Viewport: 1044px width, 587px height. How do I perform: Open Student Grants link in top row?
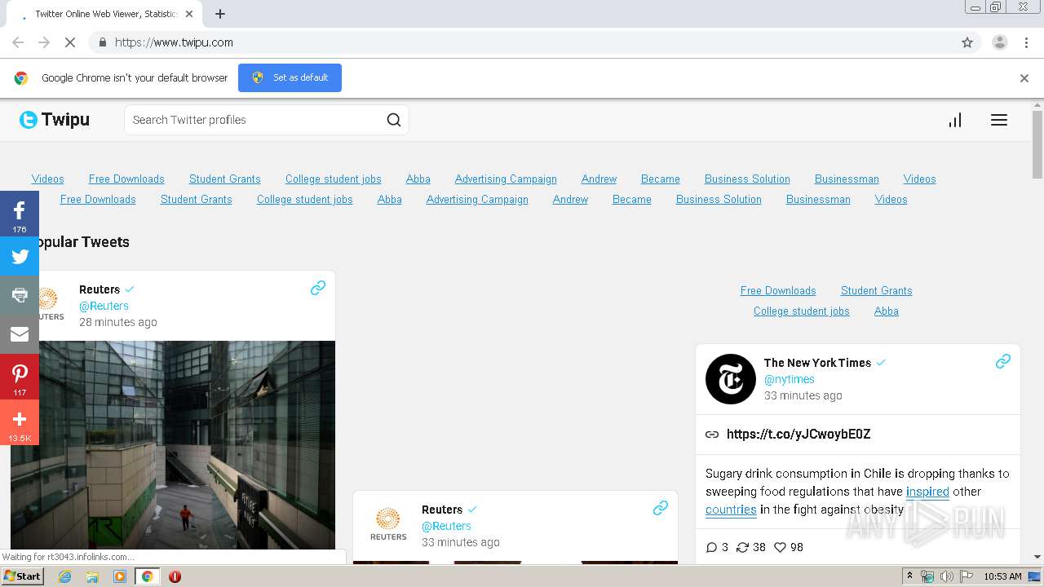[x=225, y=179]
